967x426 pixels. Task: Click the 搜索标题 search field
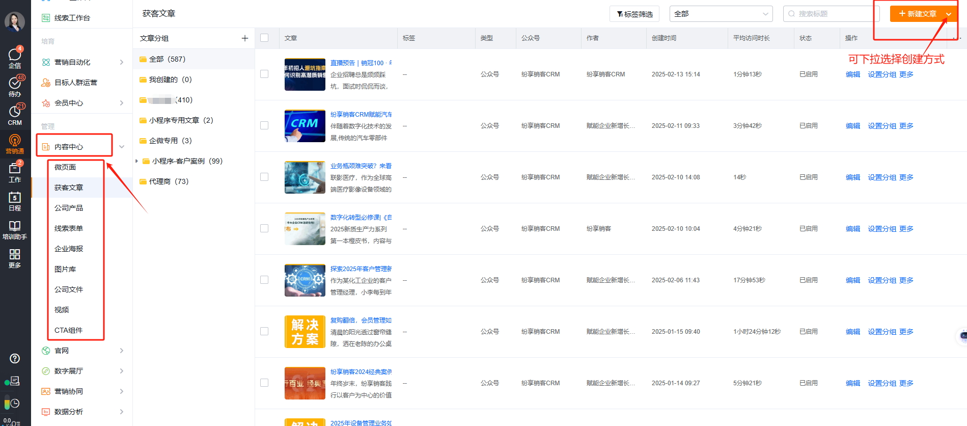tap(832, 14)
